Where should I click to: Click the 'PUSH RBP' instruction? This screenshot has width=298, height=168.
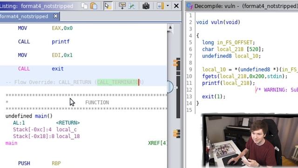click(x=40, y=163)
